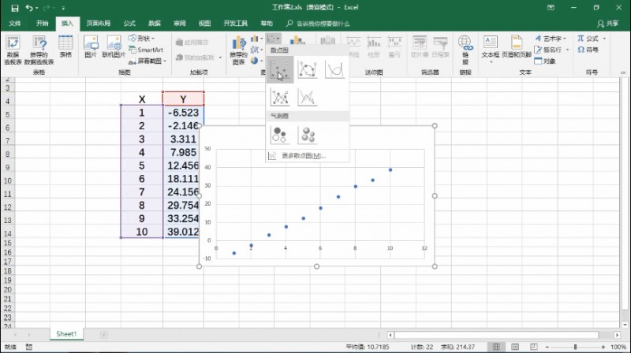The image size is (631, 353).
Task: Click the Undo arrow icon
Action: [x=29, y=8]
